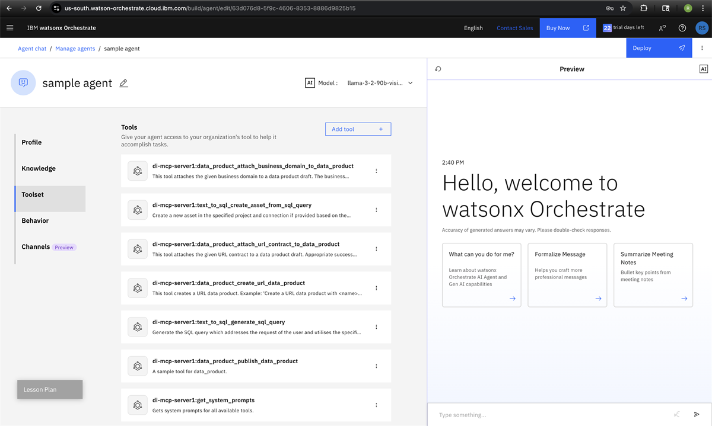Open the data_product_publish_data_product tool title
Viewport: 712px width, 426px height.
(225, 361)
